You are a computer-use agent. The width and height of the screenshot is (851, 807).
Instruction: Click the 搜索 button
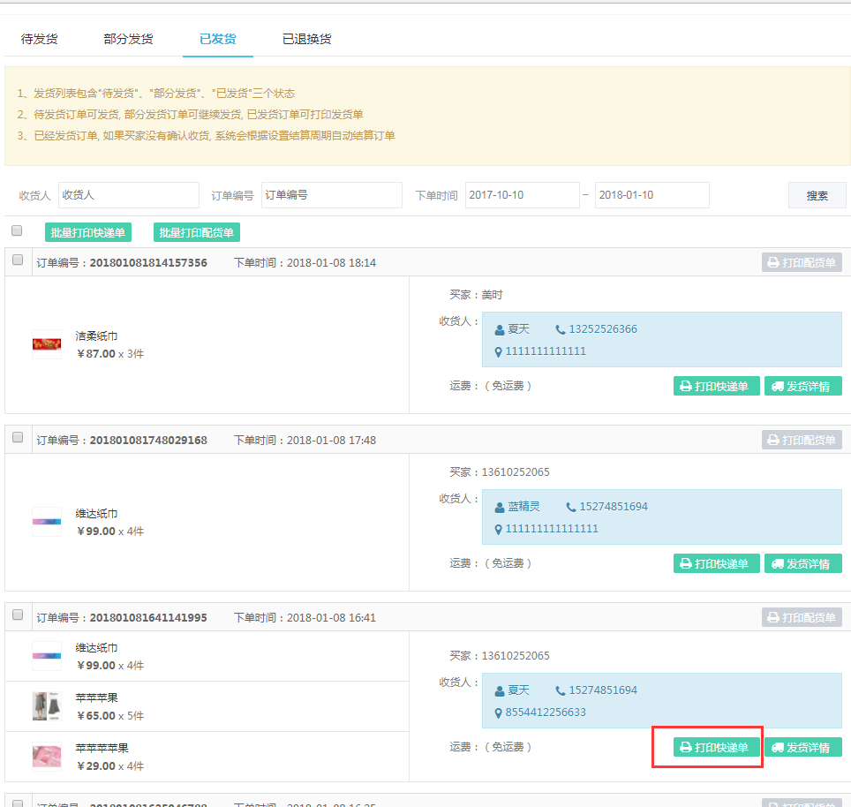tap(817, 195)
